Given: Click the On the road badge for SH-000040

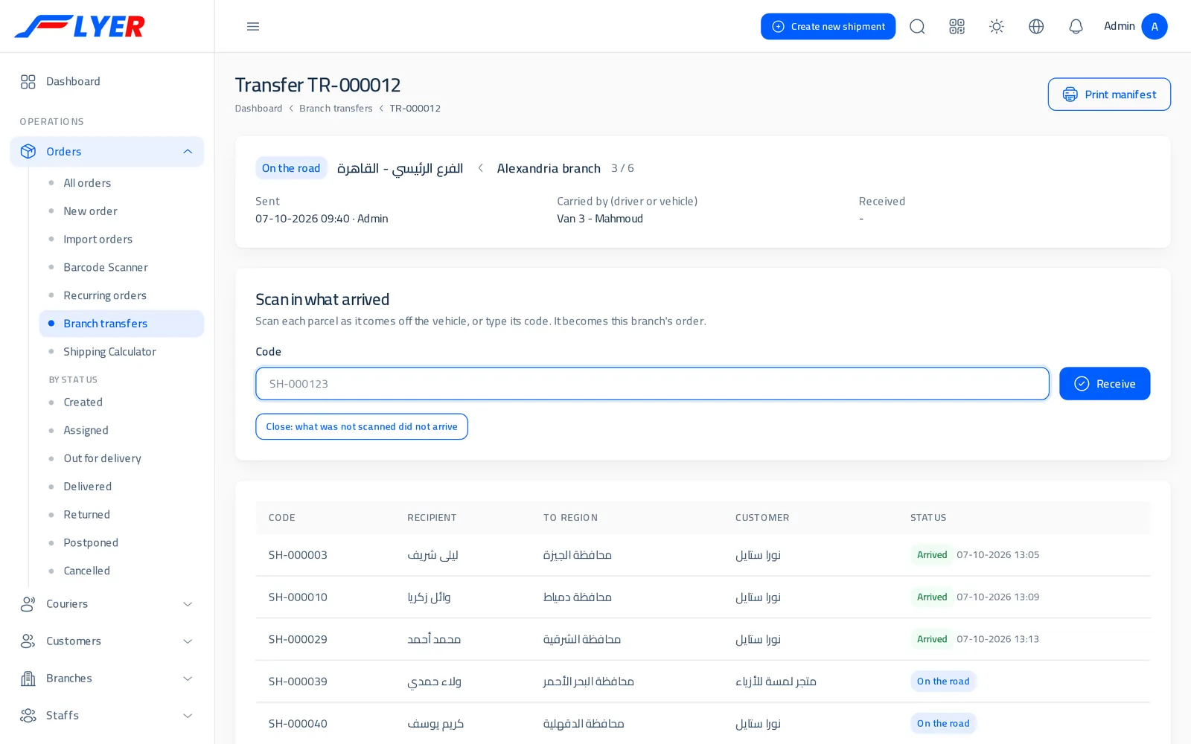Looking at the screenshot, I should [943, 724].
